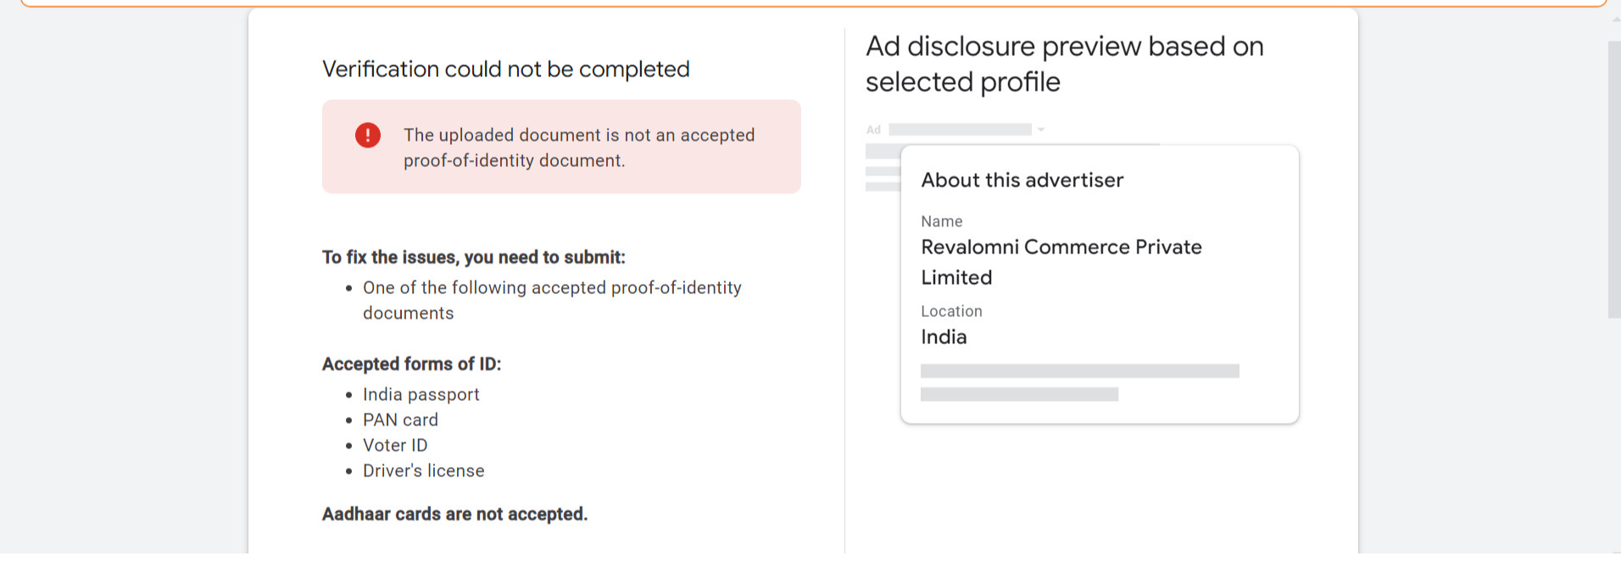Click the "Verification could not be completed" heading
The height and width of the screenshot is (567, 1621).
coord(505,69)
